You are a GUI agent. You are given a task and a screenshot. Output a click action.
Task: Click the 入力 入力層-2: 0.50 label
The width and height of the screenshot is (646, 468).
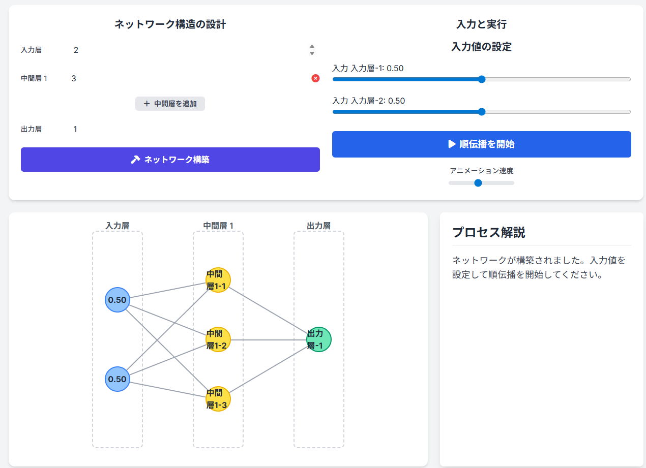coord(369,101)
